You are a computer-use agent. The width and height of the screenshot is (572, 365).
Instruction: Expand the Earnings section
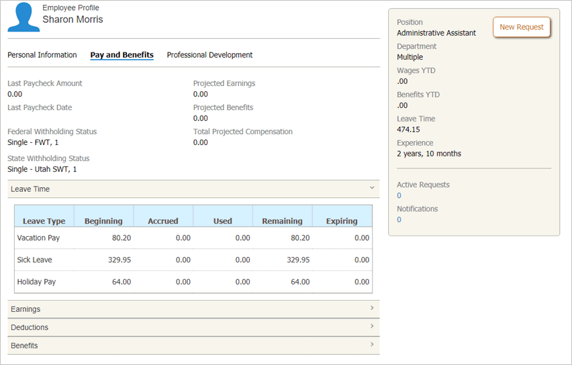click(193, 309)
